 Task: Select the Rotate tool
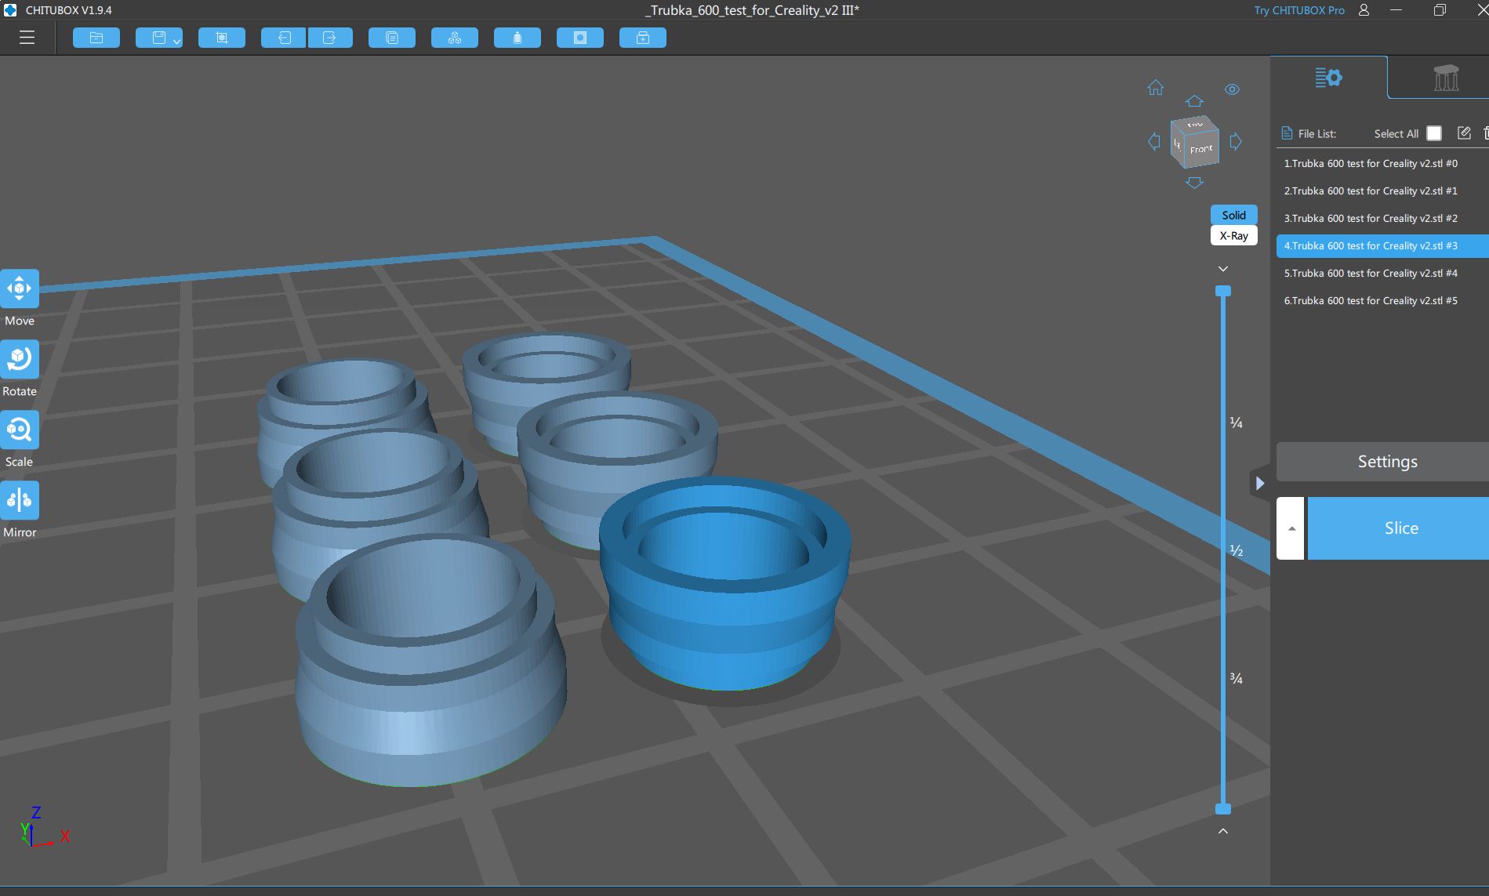tap(19, 359)
